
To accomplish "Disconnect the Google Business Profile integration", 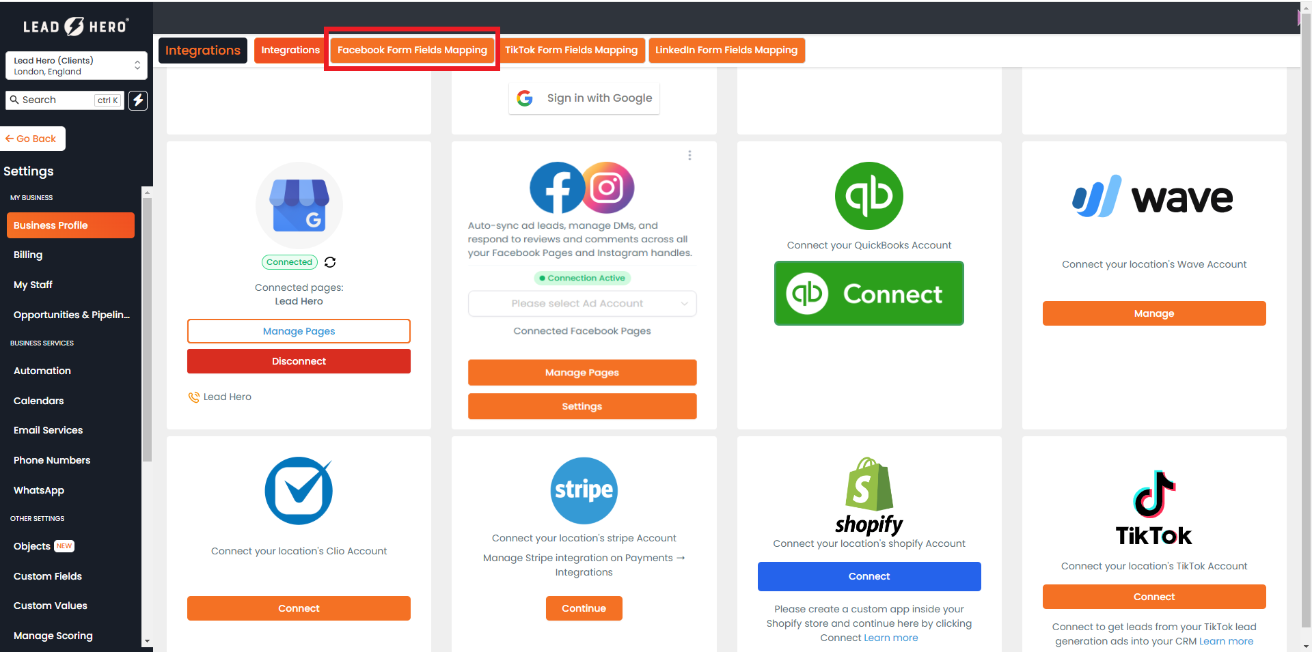I will click(x=299, y=361).
